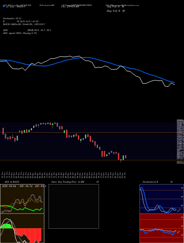
Task: Select the 'Stochastics: 13.11' reading
Action: (12, 18)
